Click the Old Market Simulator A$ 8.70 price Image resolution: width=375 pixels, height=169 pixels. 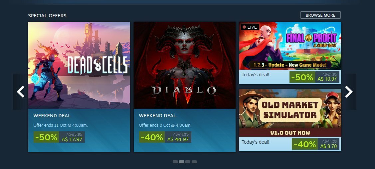point(328,146)
